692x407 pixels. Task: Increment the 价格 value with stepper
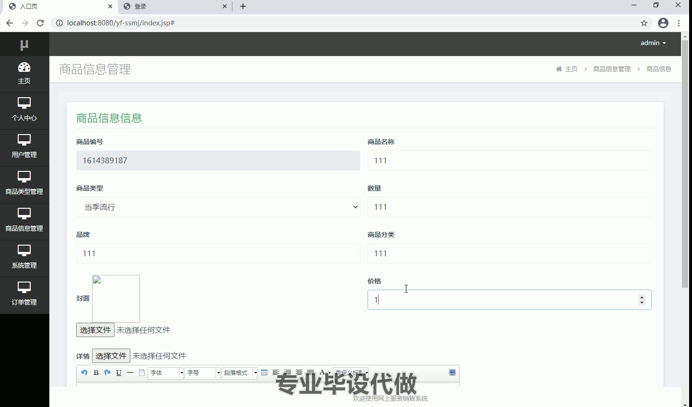click(x=642, y=297)
